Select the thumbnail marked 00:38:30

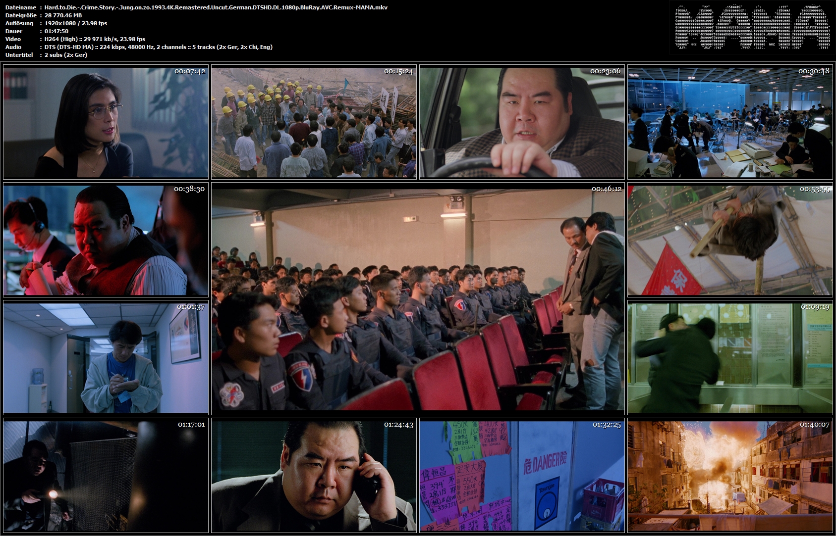click(x=106, y=240)
